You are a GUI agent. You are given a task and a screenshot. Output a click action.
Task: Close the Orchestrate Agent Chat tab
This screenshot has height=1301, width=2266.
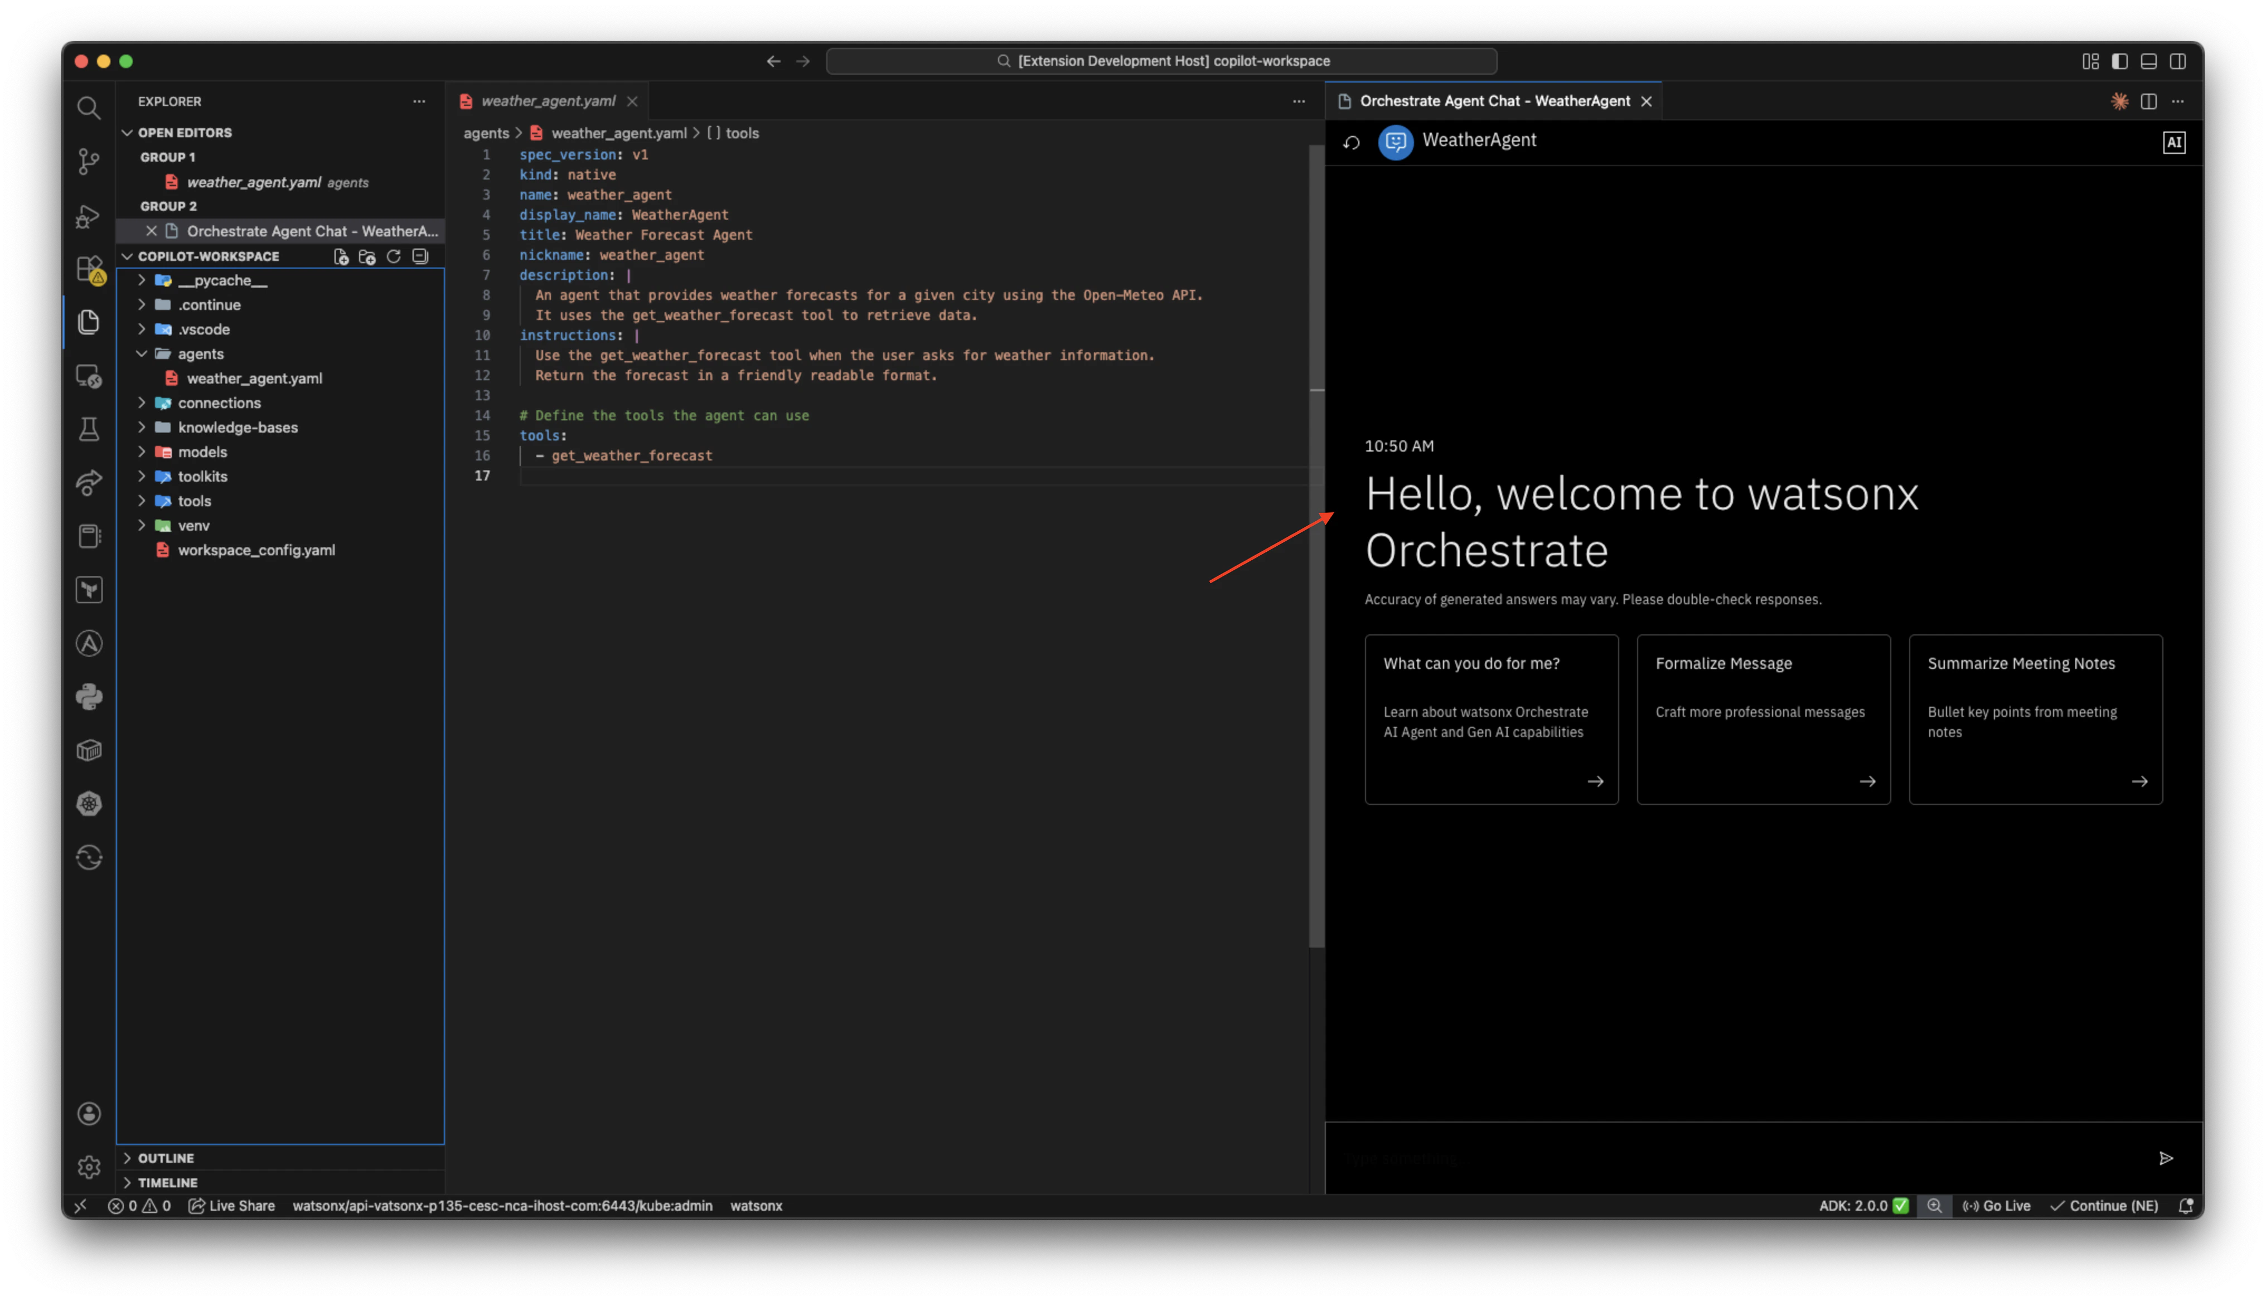coord(1646,101)
